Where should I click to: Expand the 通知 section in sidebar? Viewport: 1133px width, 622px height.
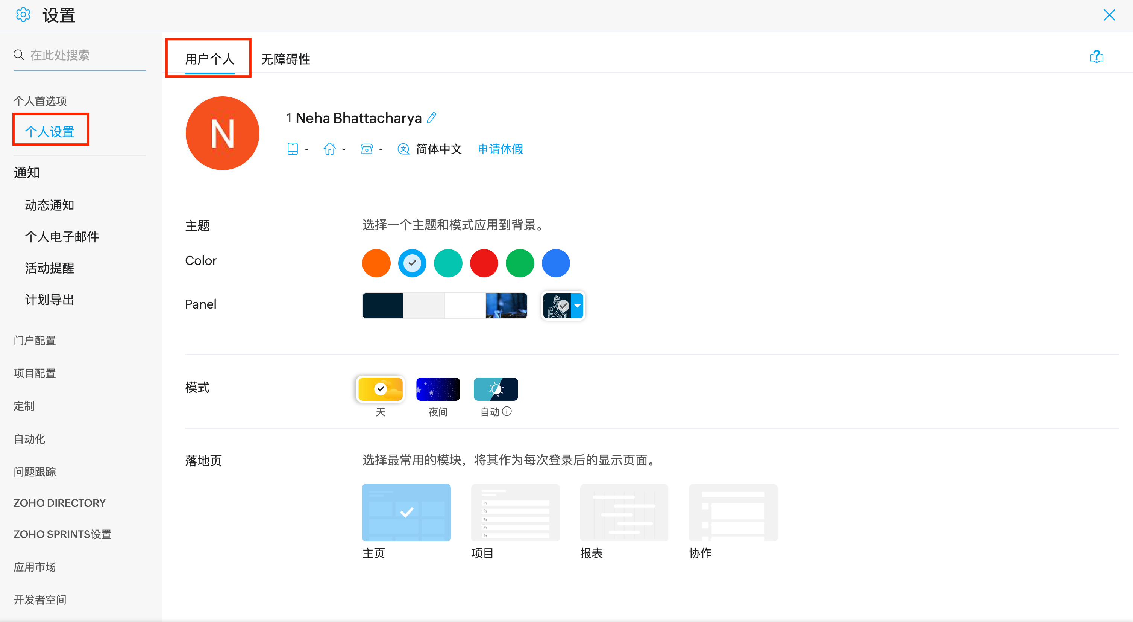(x=26, y=173)
